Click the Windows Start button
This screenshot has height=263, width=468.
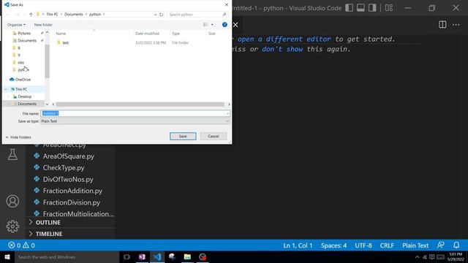tap(7, 257)
